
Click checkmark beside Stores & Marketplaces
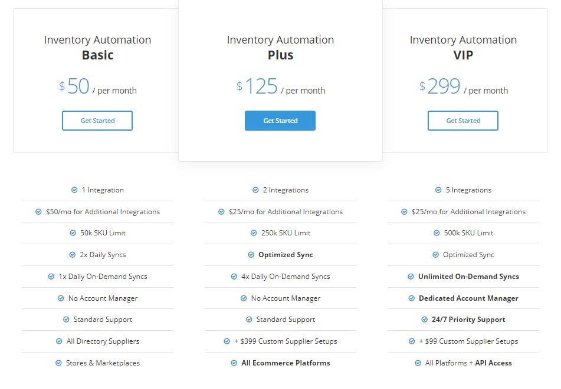58,363
